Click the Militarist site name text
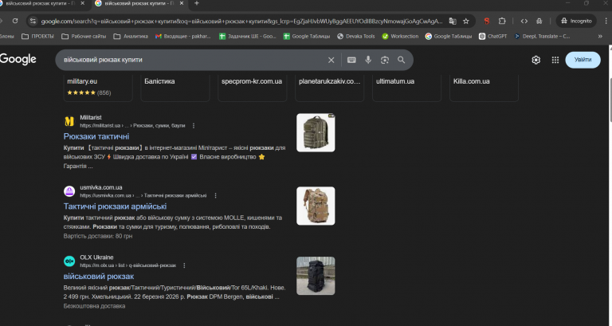The width and height of the screenshot is (612, 326). 91,117
